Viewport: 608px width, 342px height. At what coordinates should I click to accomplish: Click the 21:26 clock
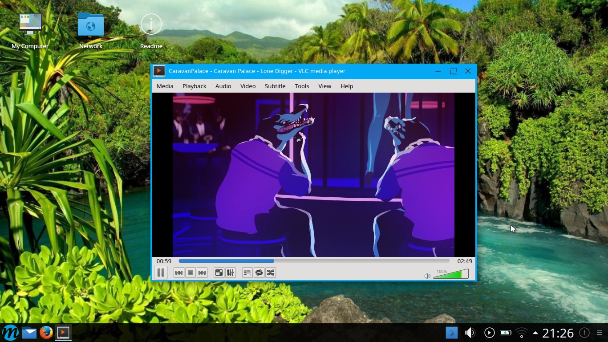click(558, 333)
